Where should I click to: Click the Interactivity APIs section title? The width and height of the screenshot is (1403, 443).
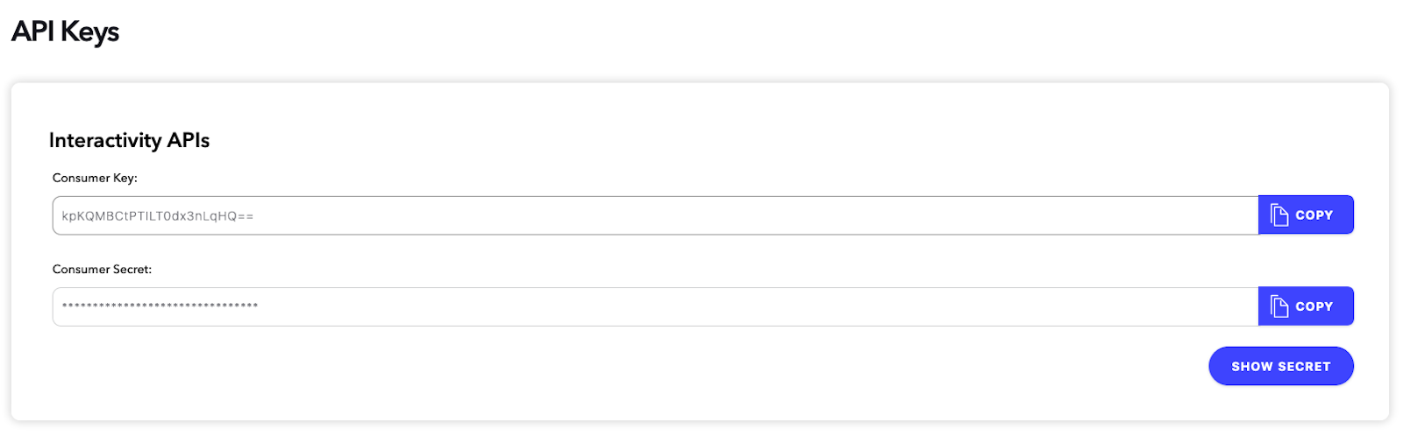point(129,141)
